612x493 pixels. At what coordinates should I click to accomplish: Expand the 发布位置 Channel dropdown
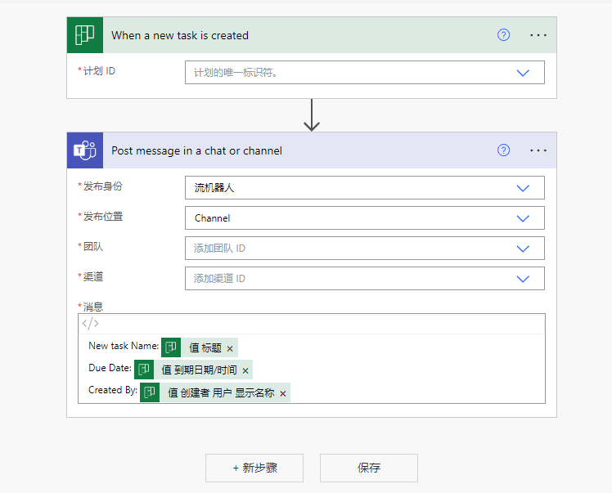[524, 218]
